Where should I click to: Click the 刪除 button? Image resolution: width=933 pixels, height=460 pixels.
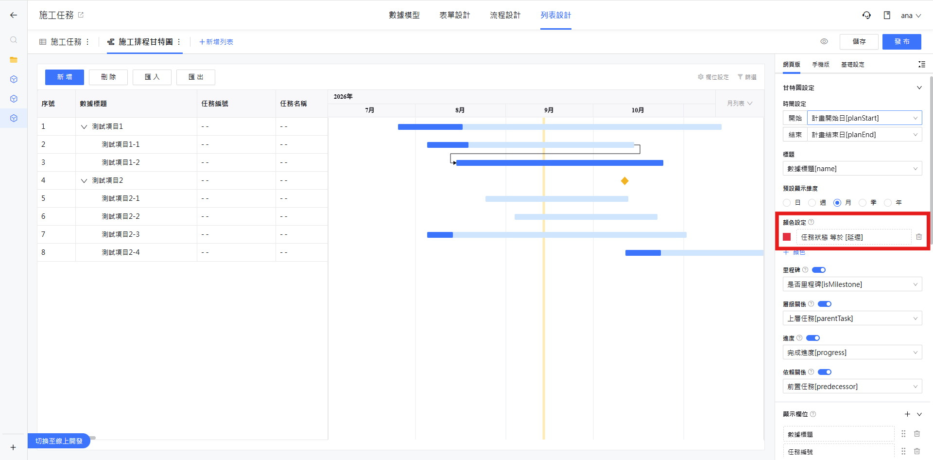(108, 77)
